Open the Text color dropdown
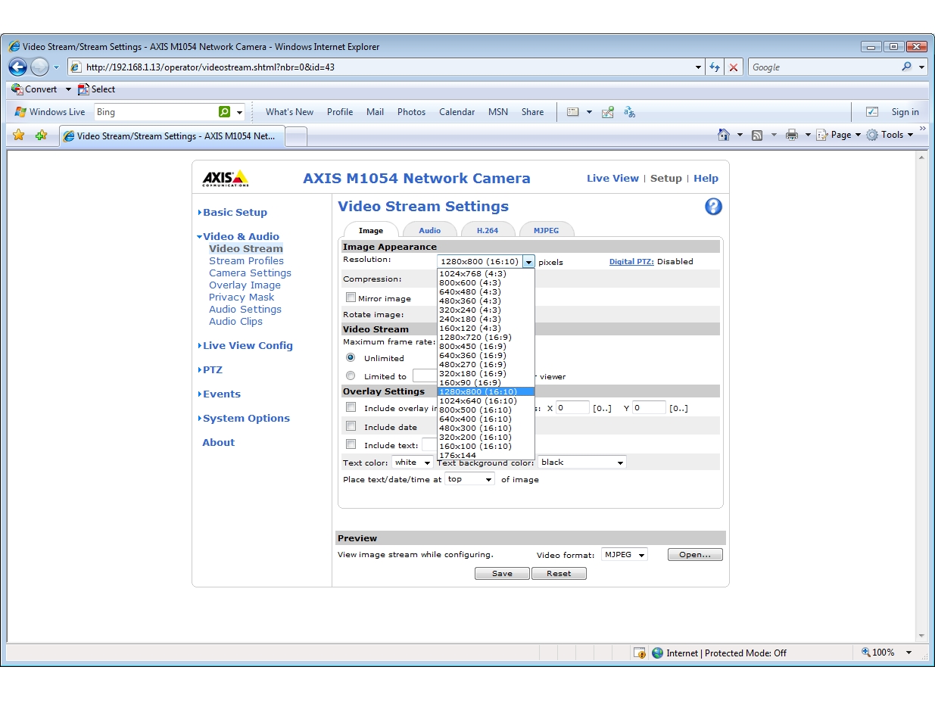 (x=412, y=463)
